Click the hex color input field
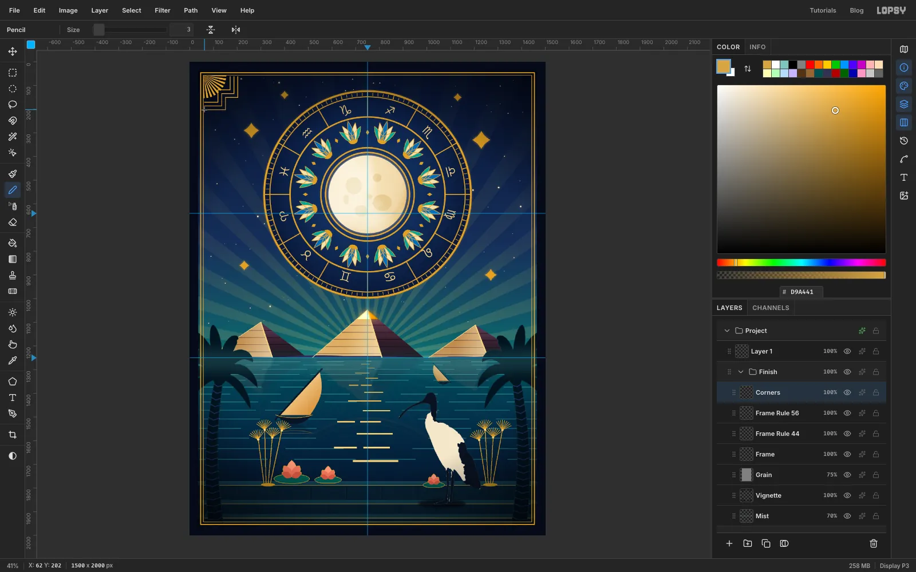The height and width of the screenshot is (572, 916). (x=801, y=292)
